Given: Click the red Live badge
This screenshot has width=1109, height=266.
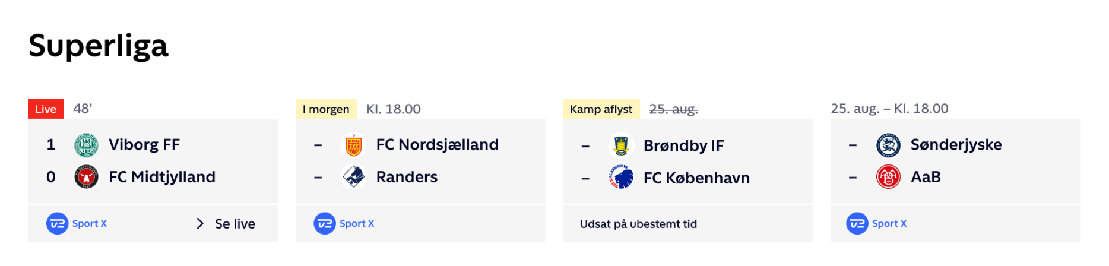Looking at the screenshot, I should tap(46, 109).
